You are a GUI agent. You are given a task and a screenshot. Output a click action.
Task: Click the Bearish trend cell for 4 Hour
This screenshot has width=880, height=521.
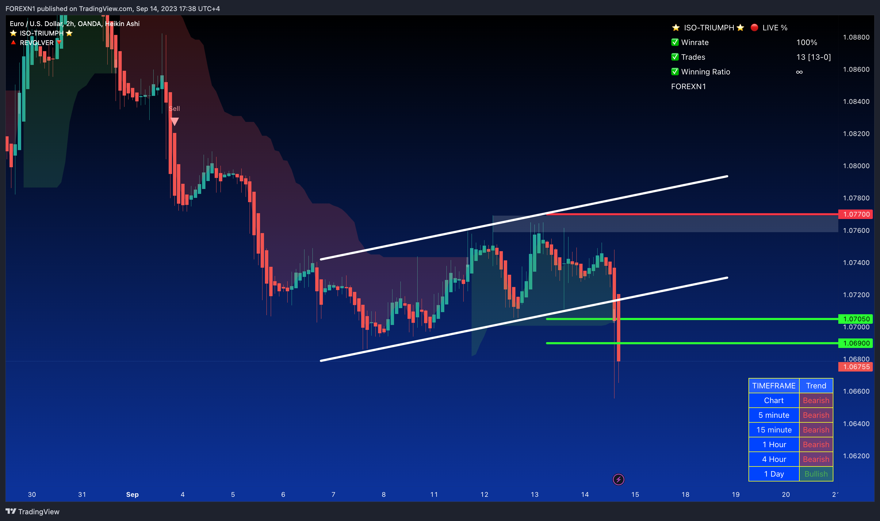pos(816,459)
